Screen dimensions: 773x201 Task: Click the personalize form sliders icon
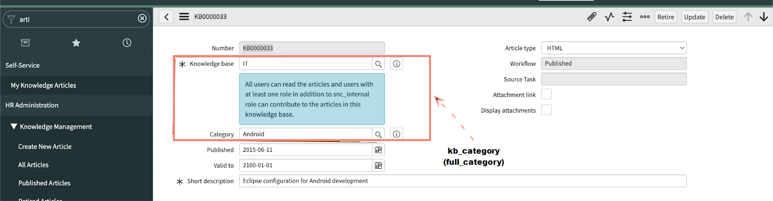(x=627, y=17)
